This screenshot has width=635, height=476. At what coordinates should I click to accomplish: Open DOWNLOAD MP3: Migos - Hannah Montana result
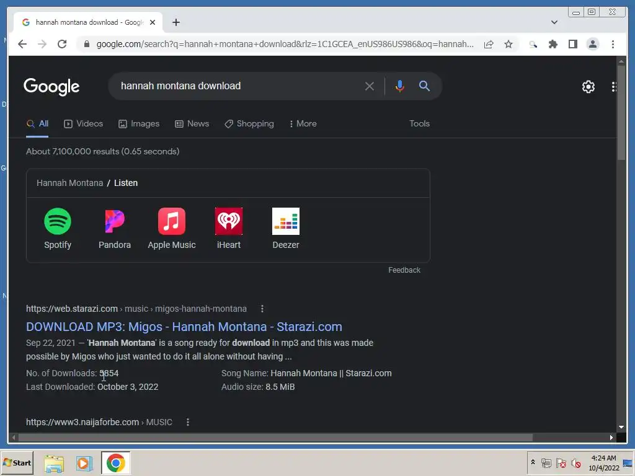click(x=184, y=327)
